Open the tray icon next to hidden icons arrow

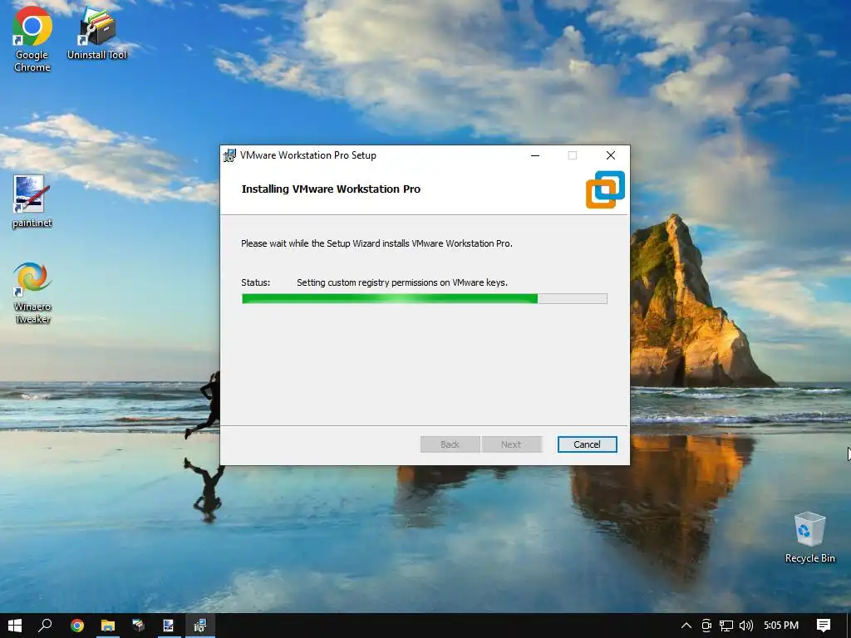coord(706,626)
